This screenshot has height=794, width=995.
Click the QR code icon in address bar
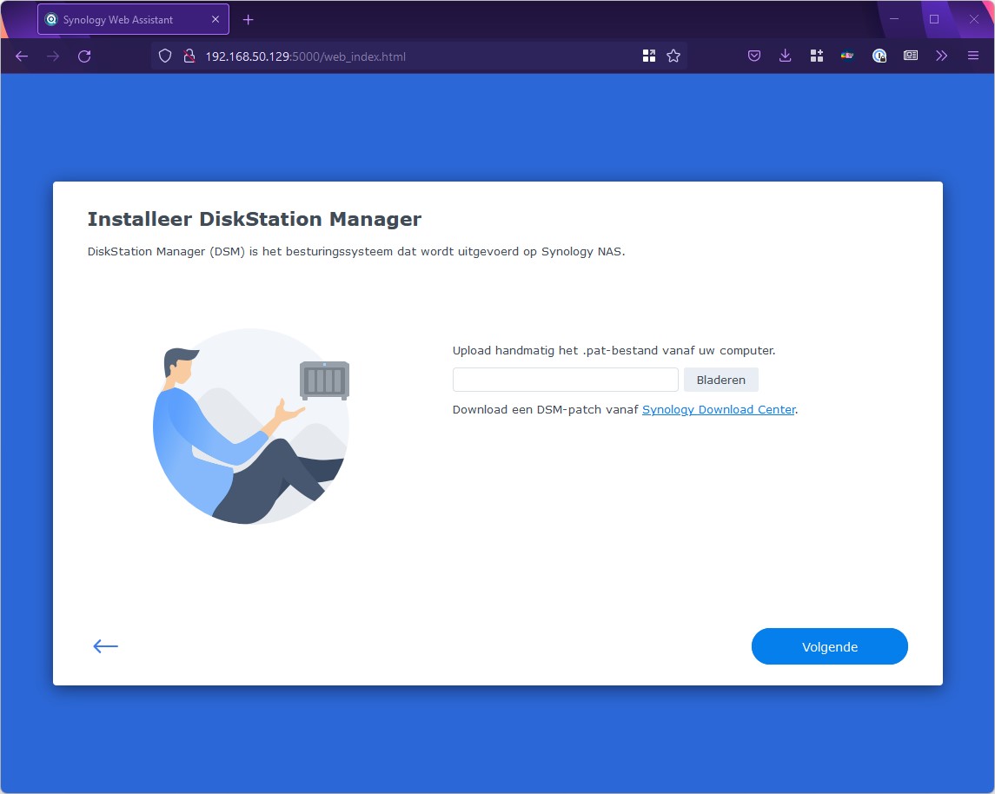[648, 56]
